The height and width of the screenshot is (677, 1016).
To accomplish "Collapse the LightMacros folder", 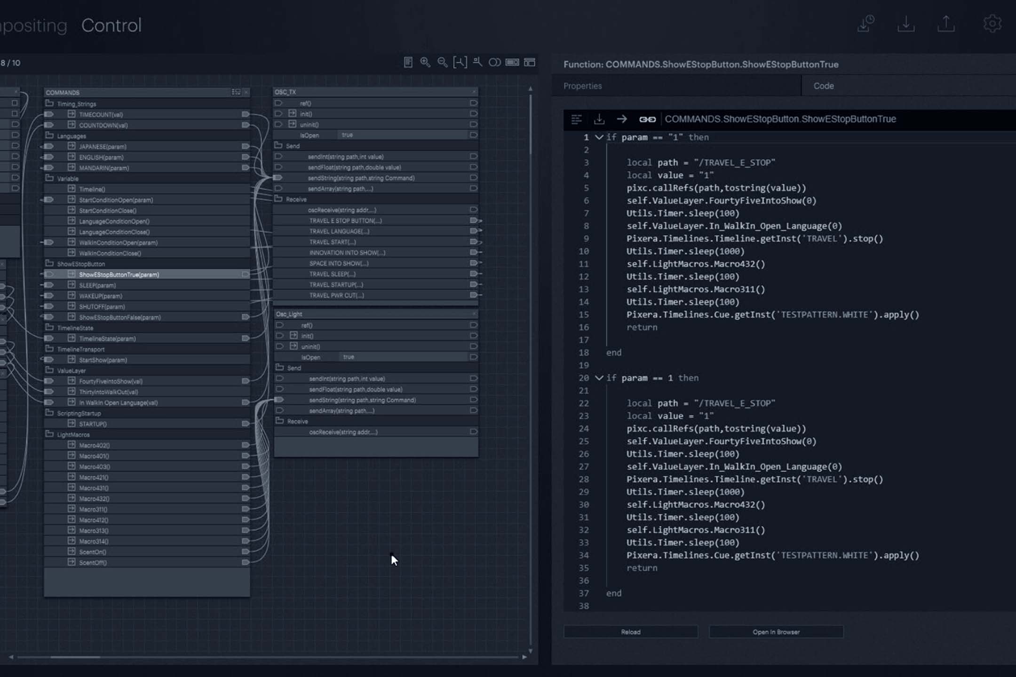I will coord(49,434).
